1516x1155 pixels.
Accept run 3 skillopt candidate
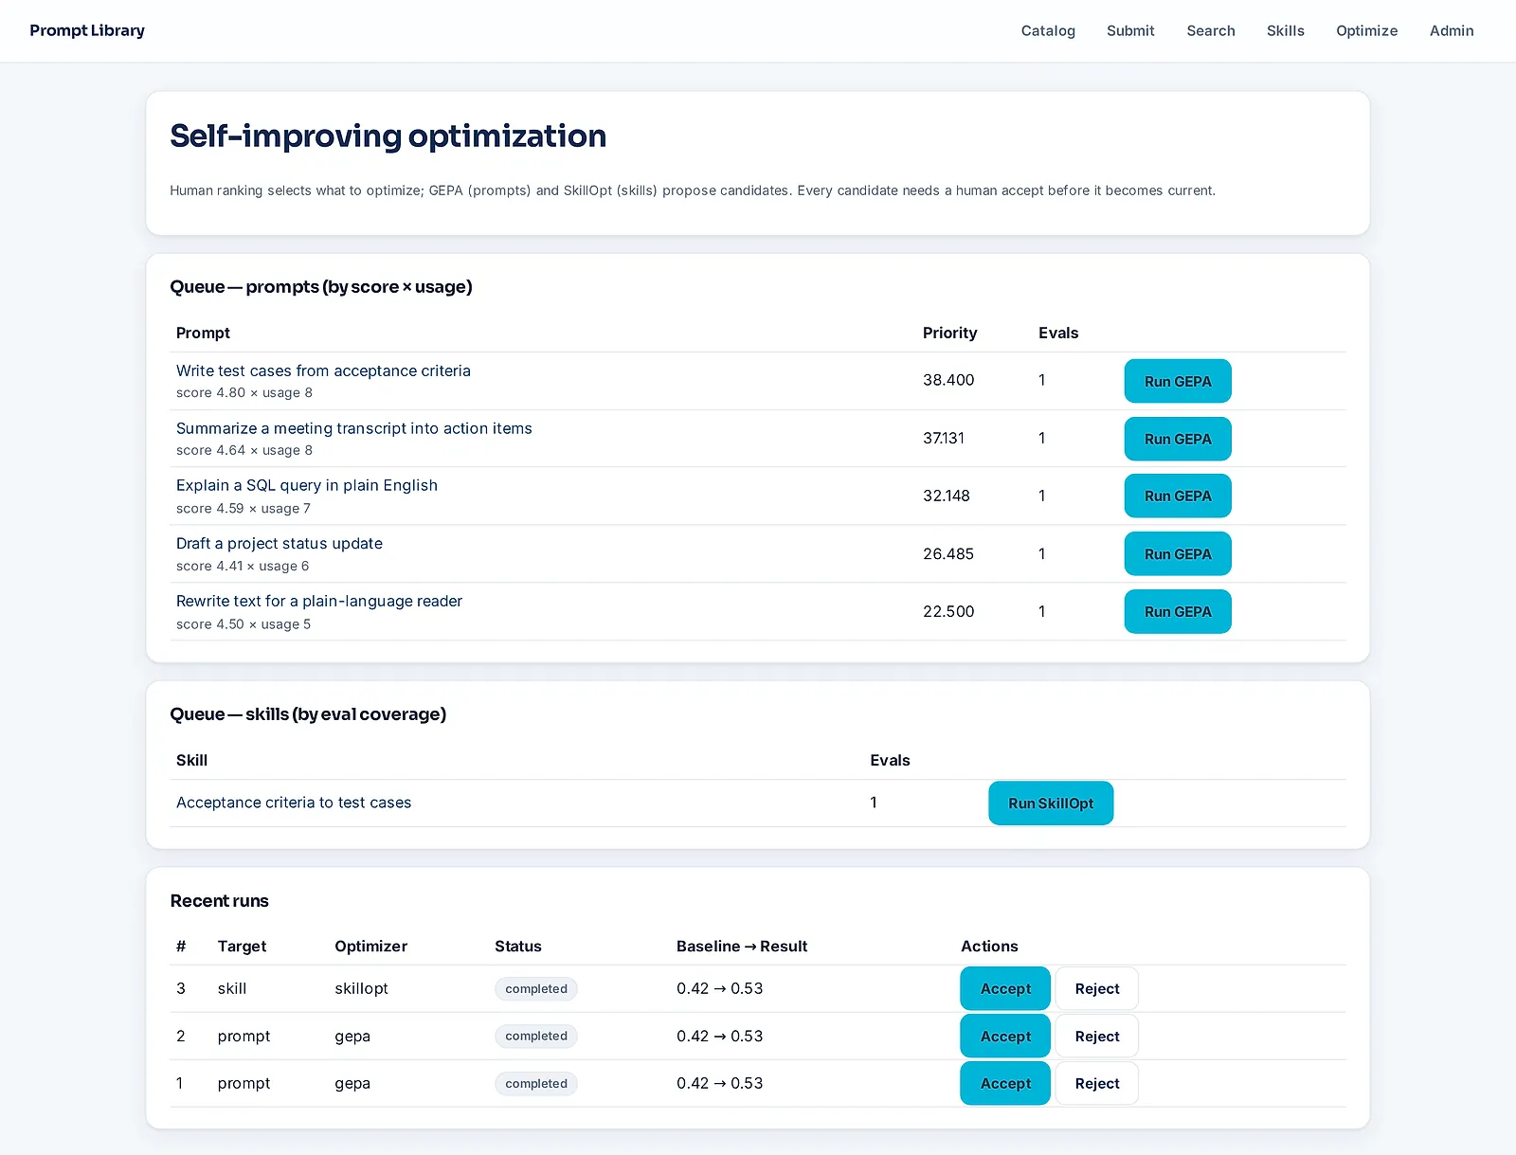click(1005, 988)
